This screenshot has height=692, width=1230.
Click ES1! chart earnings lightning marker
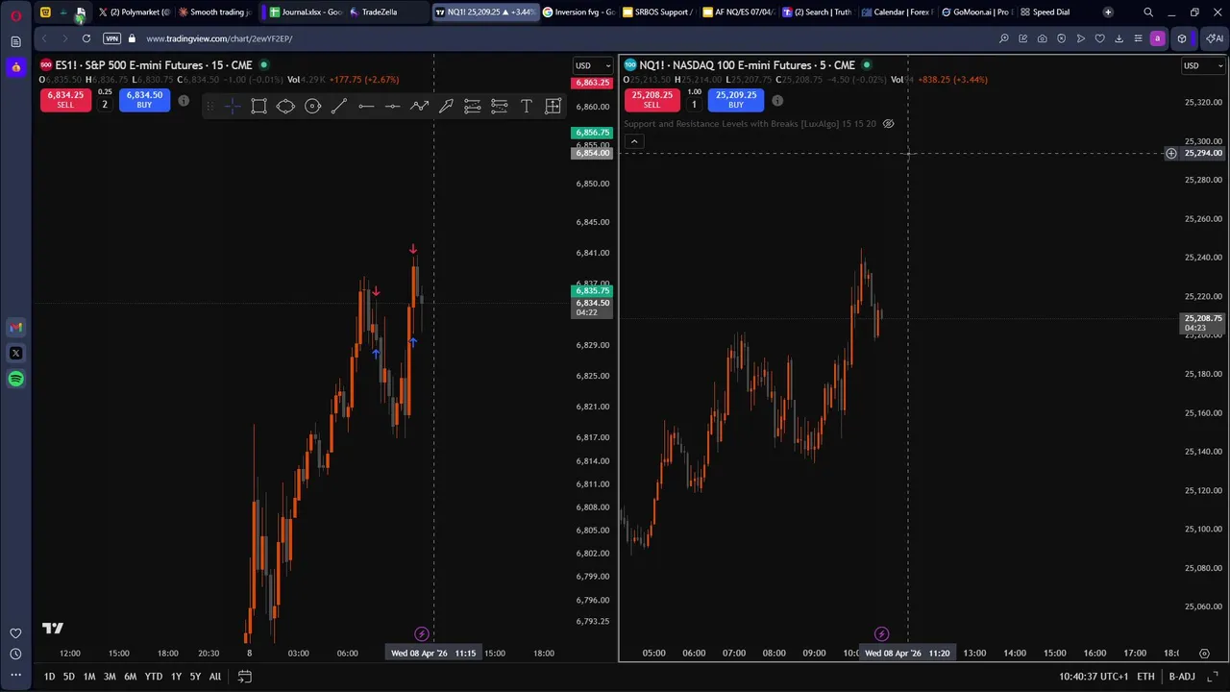pos(421,633)
